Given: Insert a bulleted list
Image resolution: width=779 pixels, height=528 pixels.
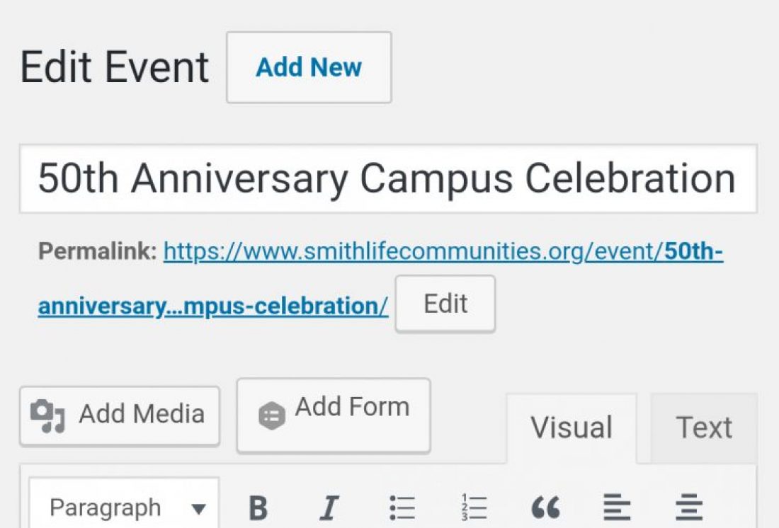Looking at the screenshot, I should (x=402, y=507).
